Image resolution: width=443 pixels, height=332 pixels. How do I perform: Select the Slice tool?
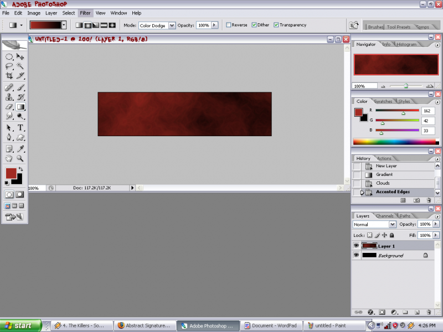20,76
